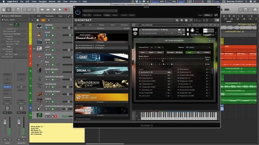Click the Kontakt 6 instrument slot in channel strip
259x145 pixels.
click(7, 87)
